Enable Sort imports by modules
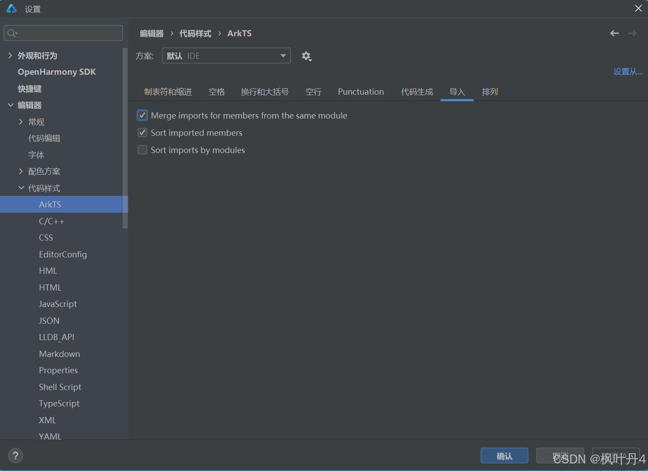The image size is (648, 471). [x=142, y=150]
